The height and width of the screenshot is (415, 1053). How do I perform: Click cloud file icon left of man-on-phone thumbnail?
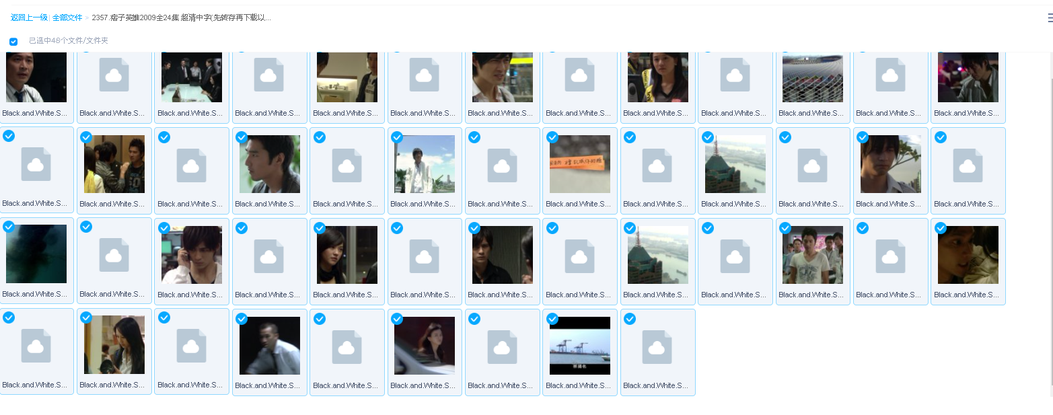pos(114,255)
